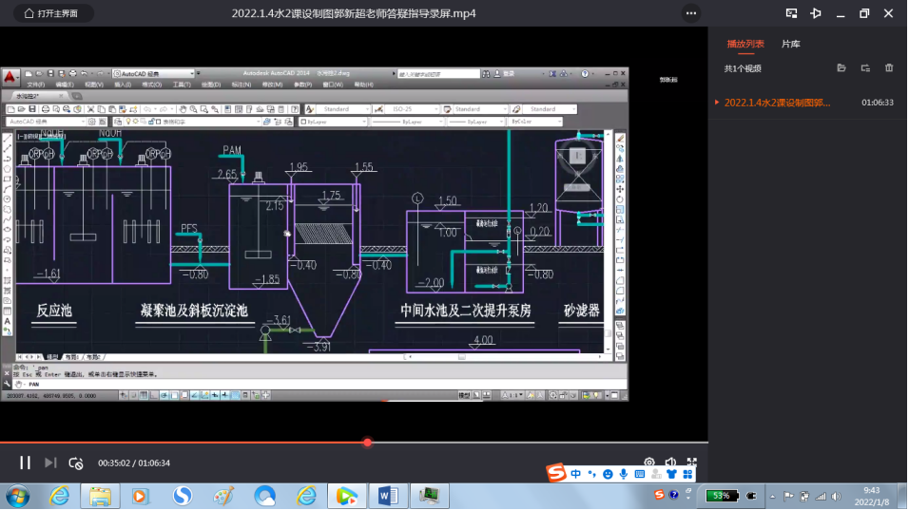Enter fullscreen mode

coord(691,463)
